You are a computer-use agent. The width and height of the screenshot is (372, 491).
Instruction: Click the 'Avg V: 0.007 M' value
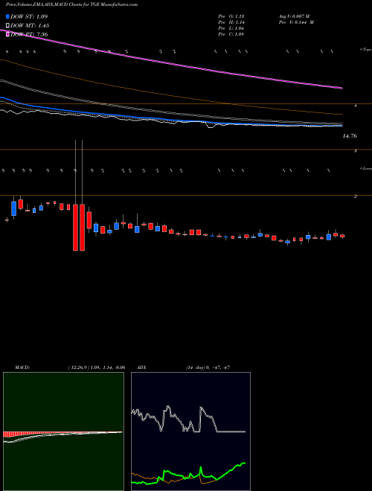pos(296,16)
